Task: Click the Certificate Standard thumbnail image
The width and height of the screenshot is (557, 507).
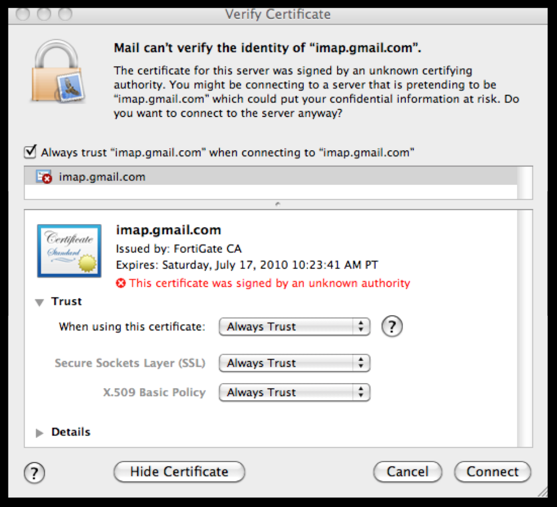Action: pos(70,251)
